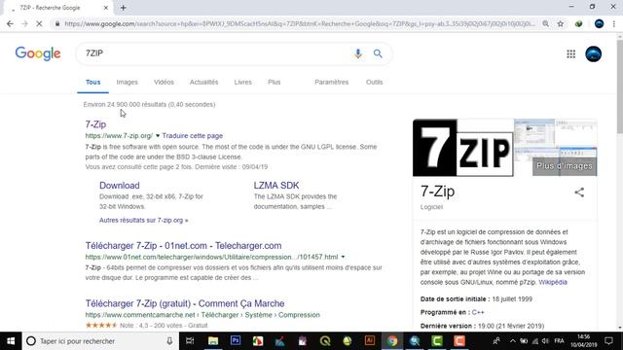Click the volume icon in system tray
The image size is (623, 350).
[x=545, y=341]
